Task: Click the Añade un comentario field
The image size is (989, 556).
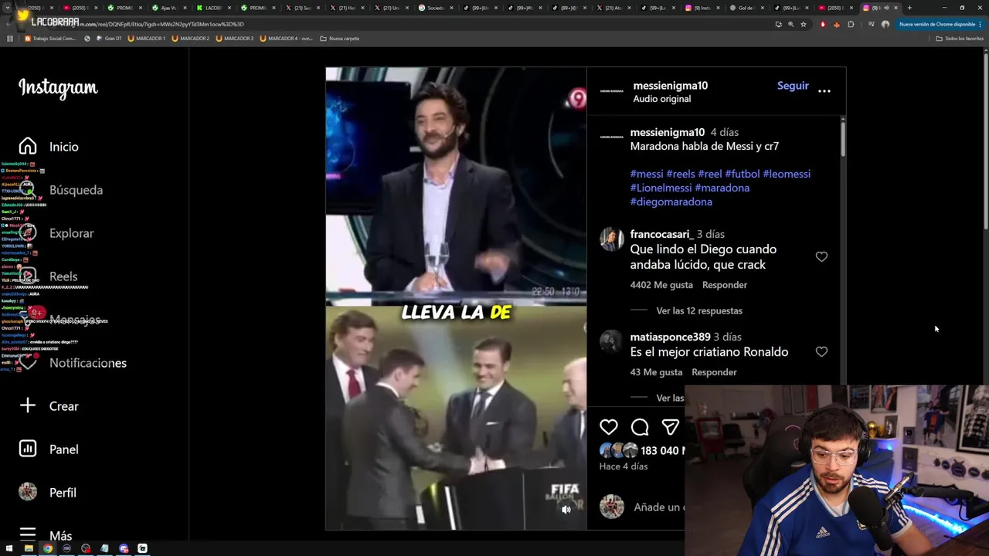Action: coord(658,507)
